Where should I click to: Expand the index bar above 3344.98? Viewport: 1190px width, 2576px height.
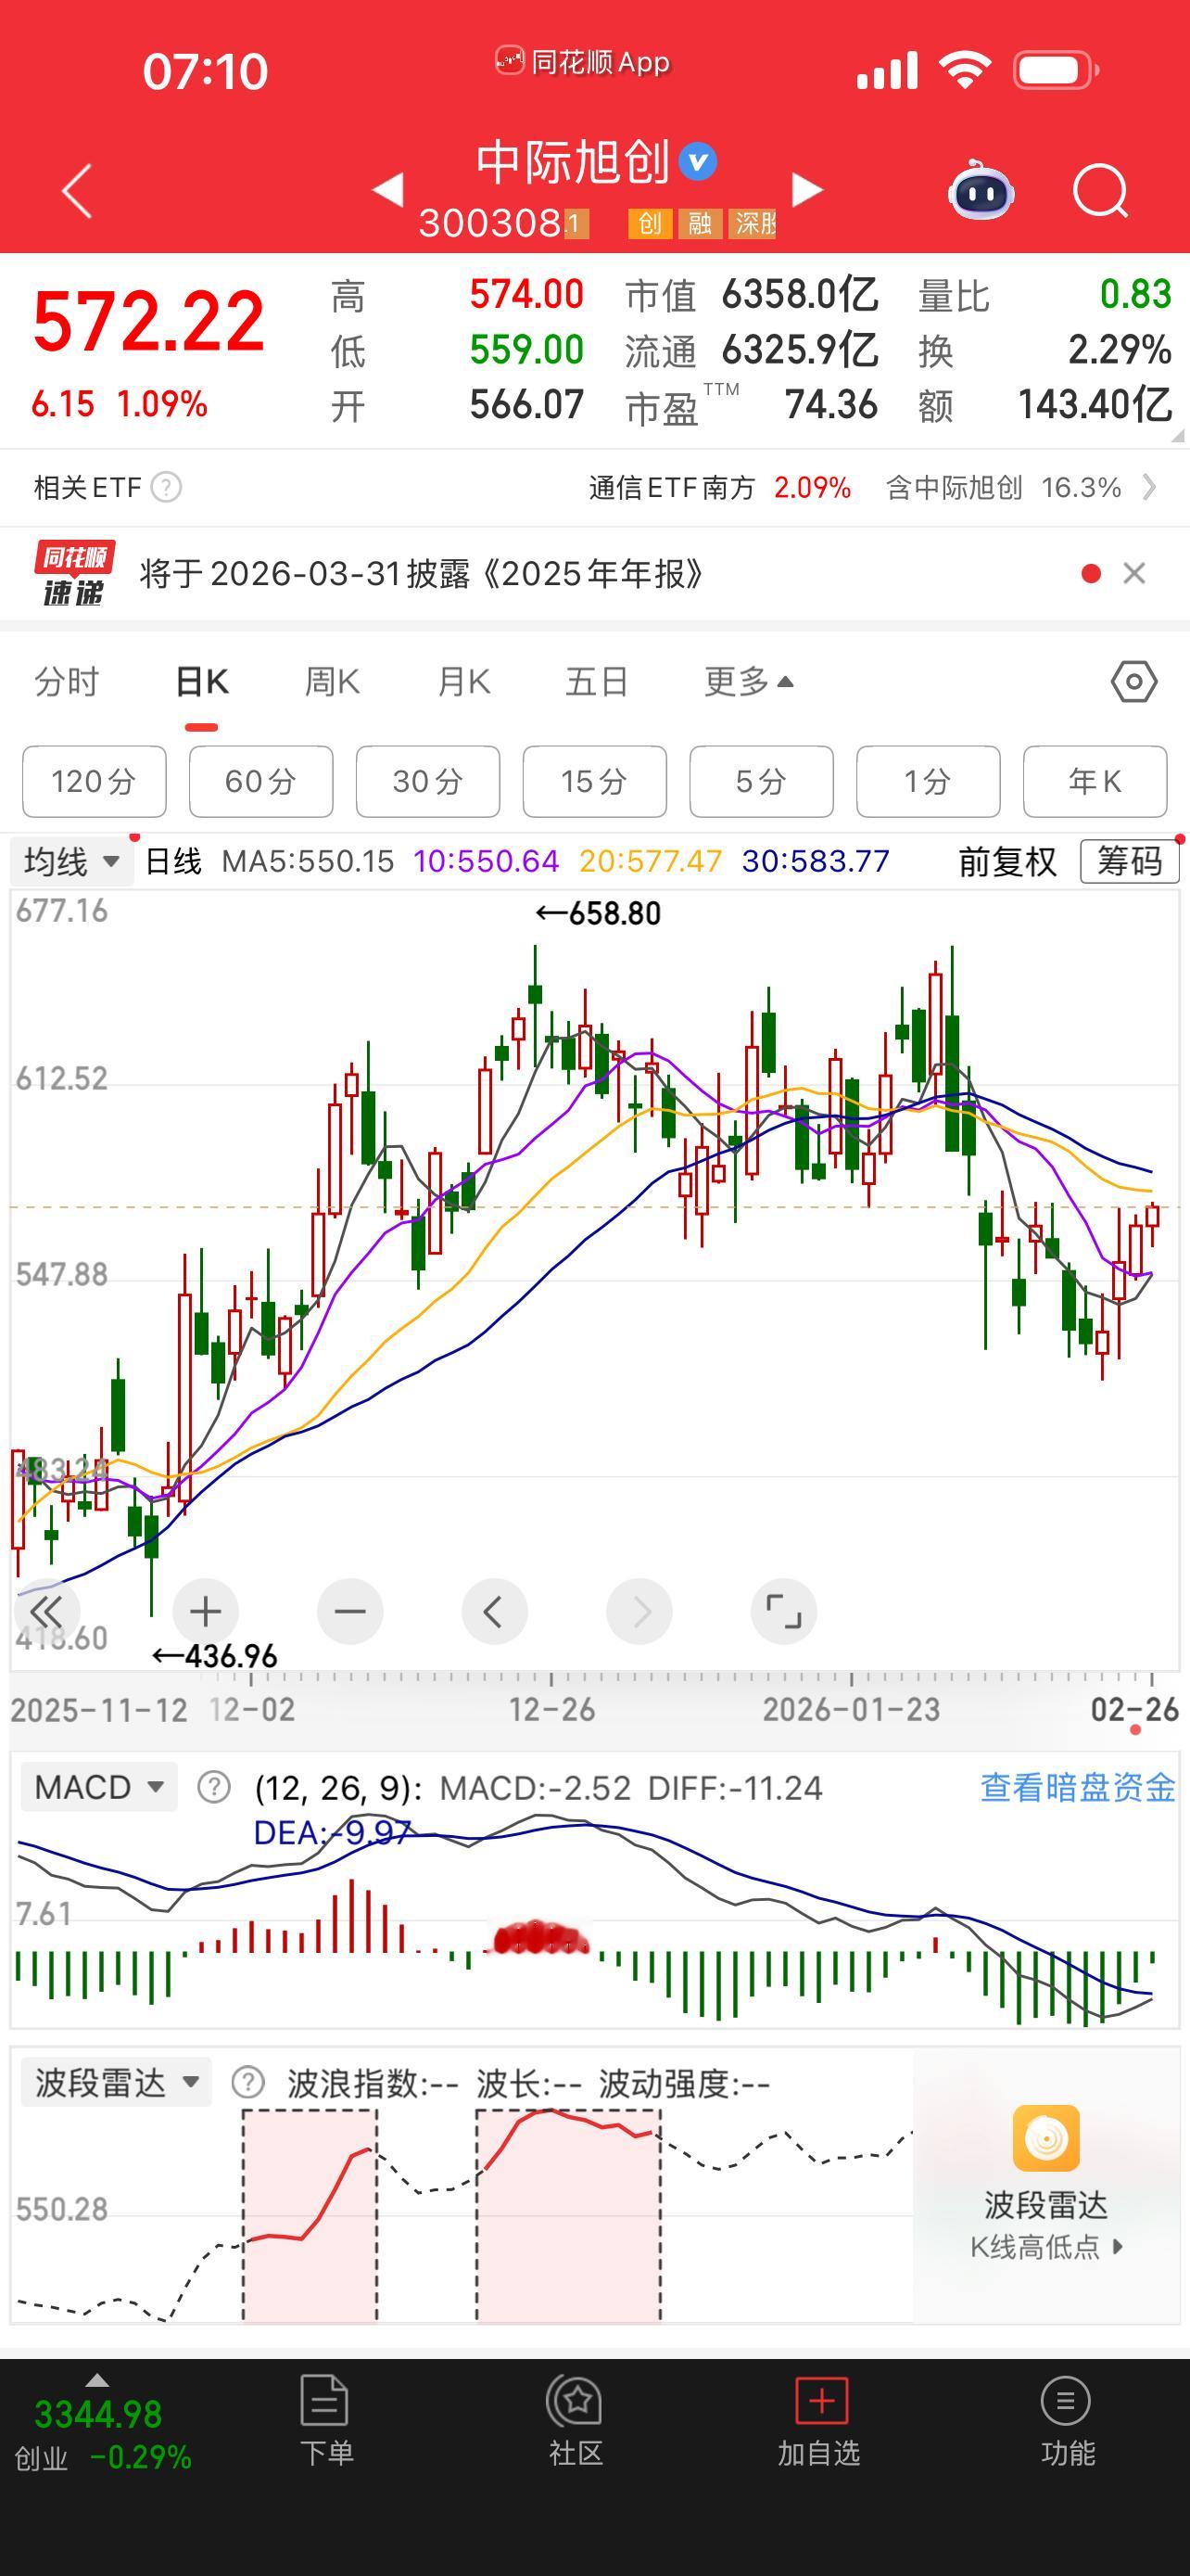pyautogui.click(x=97, y=2379)
